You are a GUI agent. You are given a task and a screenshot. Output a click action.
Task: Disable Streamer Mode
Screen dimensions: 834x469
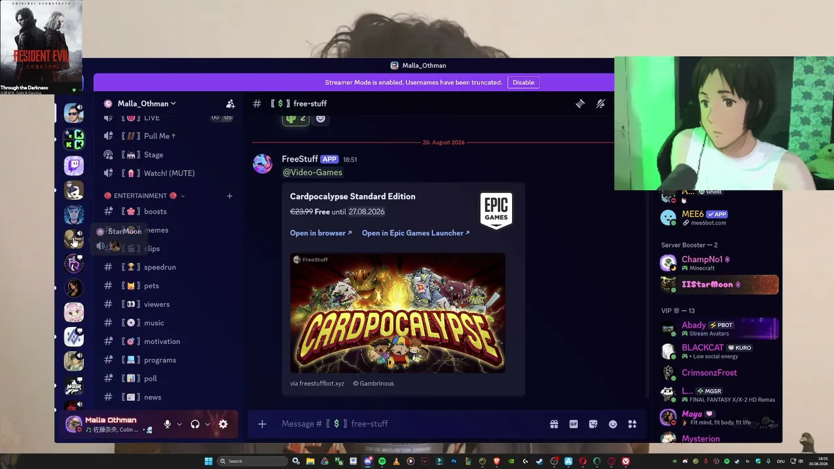click(x=523, y=83)
